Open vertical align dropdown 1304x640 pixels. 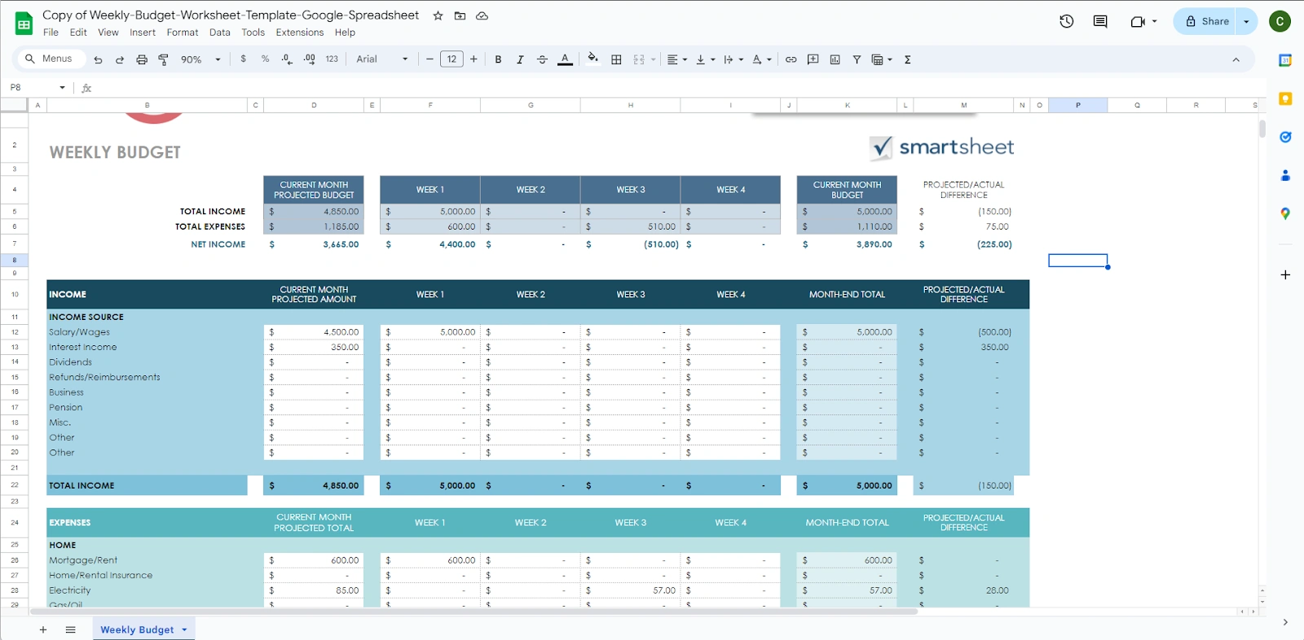(706, 59)
